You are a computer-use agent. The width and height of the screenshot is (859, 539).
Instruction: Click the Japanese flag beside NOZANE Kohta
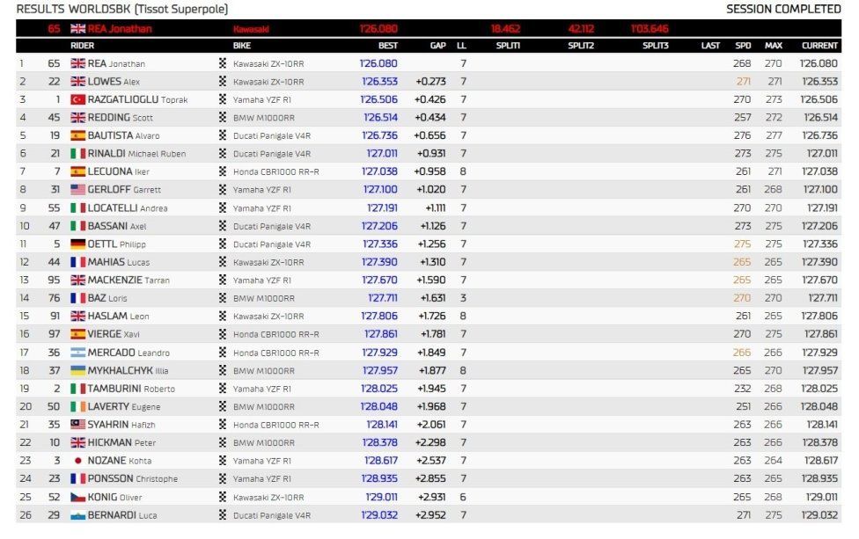(x=77, y=461)
